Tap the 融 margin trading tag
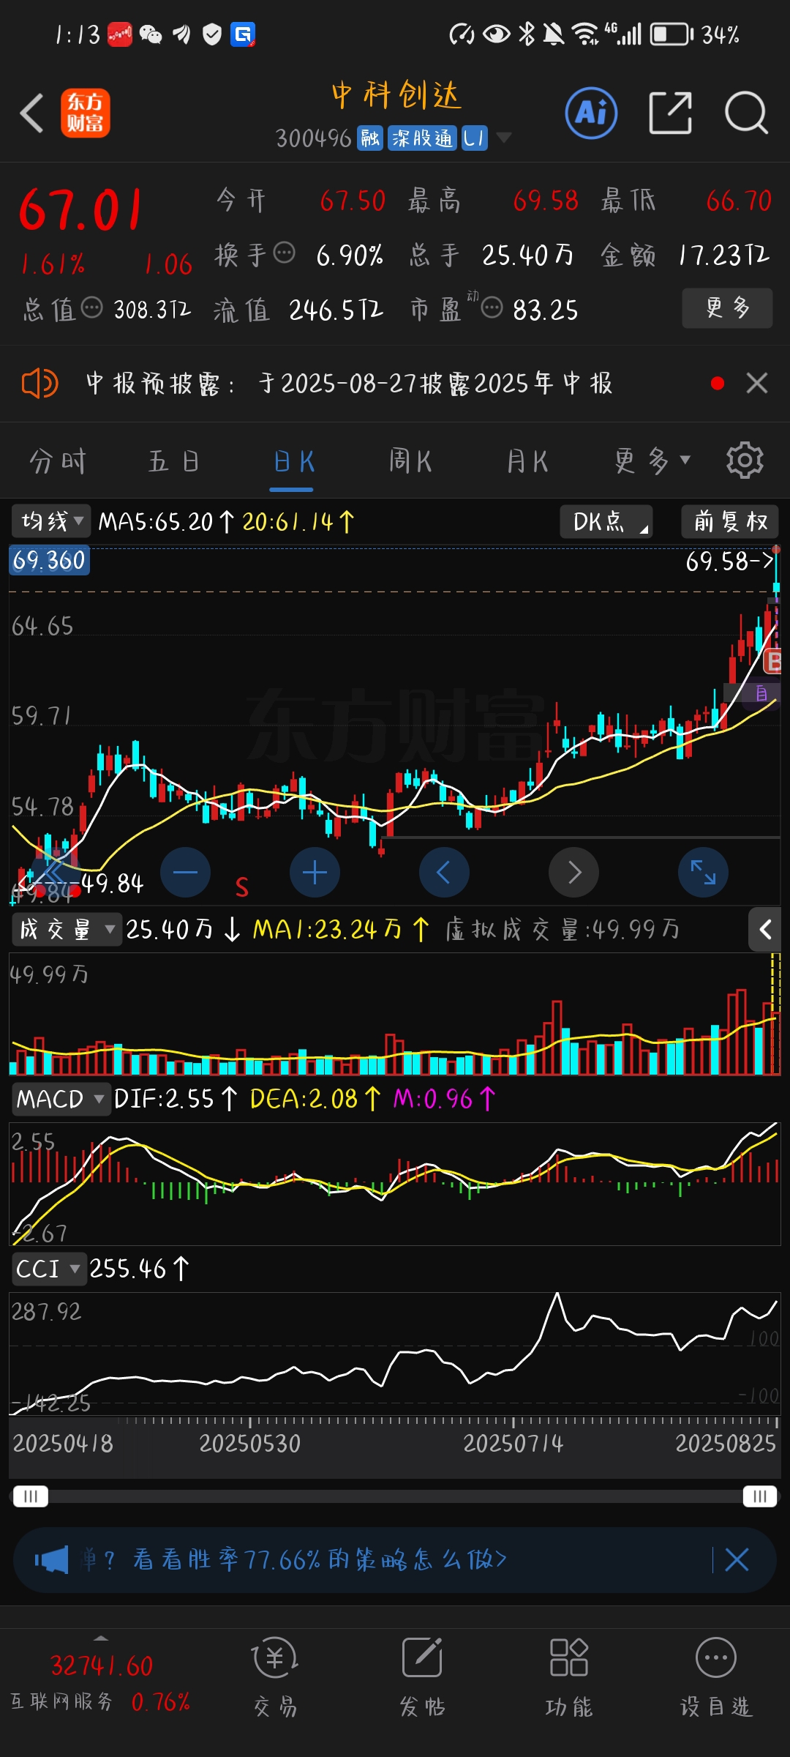The image size is (790, 1757). click(370, 138)
